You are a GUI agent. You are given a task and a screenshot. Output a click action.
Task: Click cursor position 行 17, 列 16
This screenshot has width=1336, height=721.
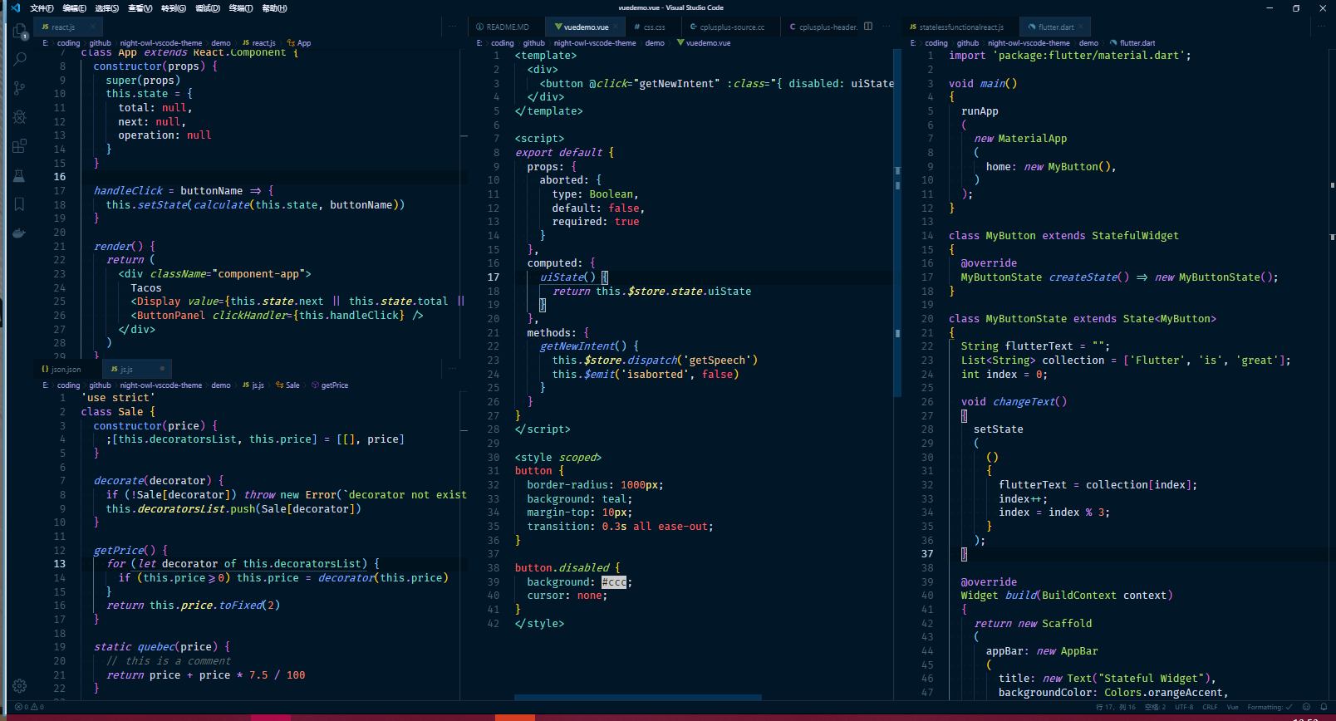tap(1116, 707)
